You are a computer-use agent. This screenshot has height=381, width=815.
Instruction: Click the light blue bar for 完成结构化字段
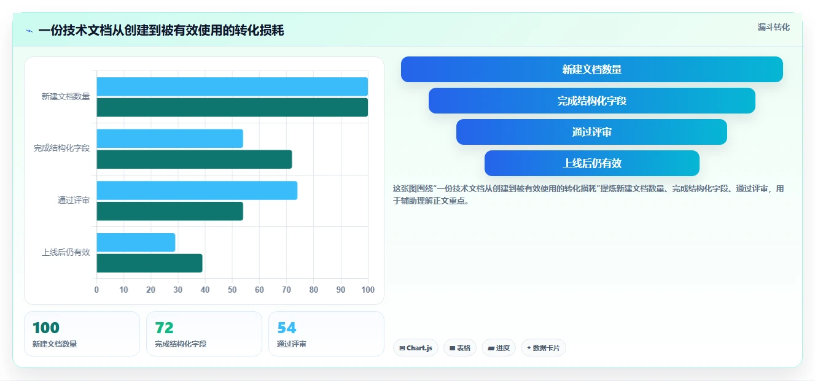170,139
